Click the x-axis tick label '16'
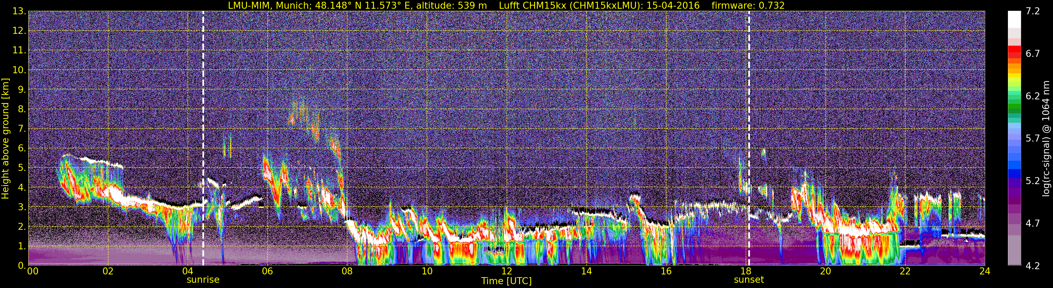Screen dimensions: 1053x288 click(x=666, y=271)
